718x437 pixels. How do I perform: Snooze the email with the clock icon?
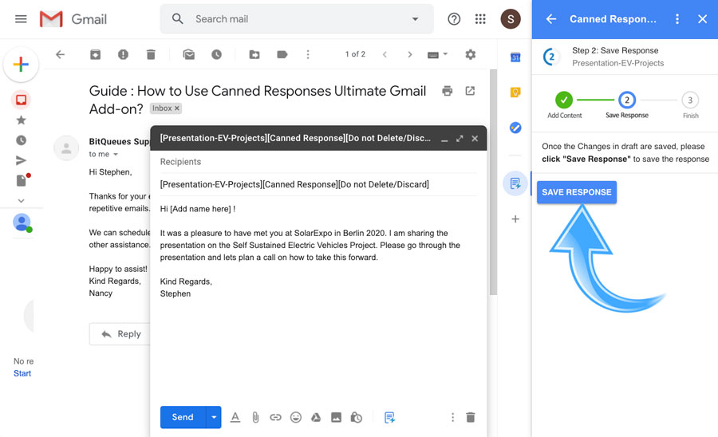[x=216, y=54]
